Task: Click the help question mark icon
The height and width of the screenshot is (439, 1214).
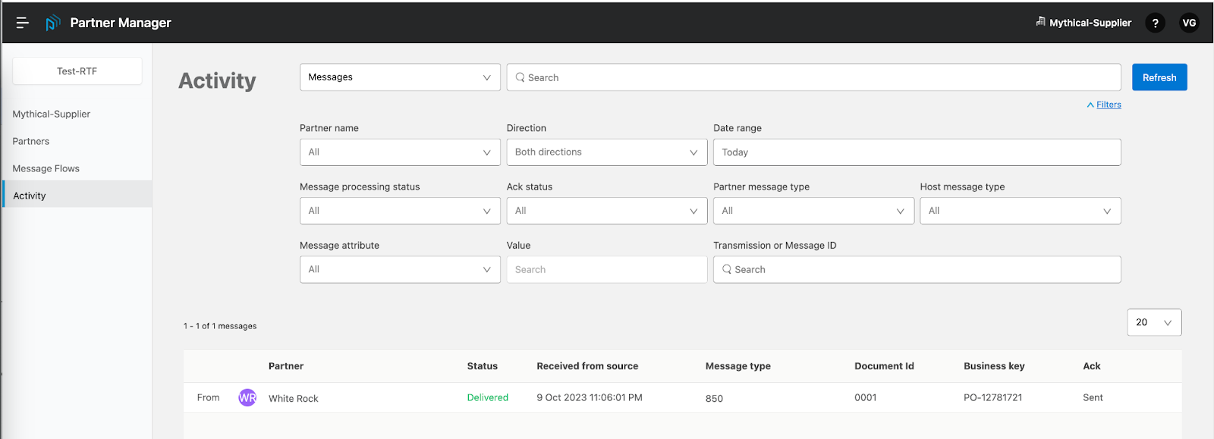Action: [x=1155, y=23]
